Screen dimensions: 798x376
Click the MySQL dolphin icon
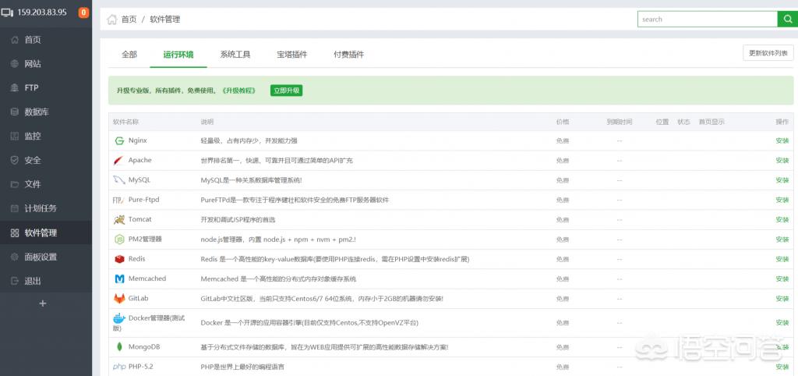pos(119,180)
